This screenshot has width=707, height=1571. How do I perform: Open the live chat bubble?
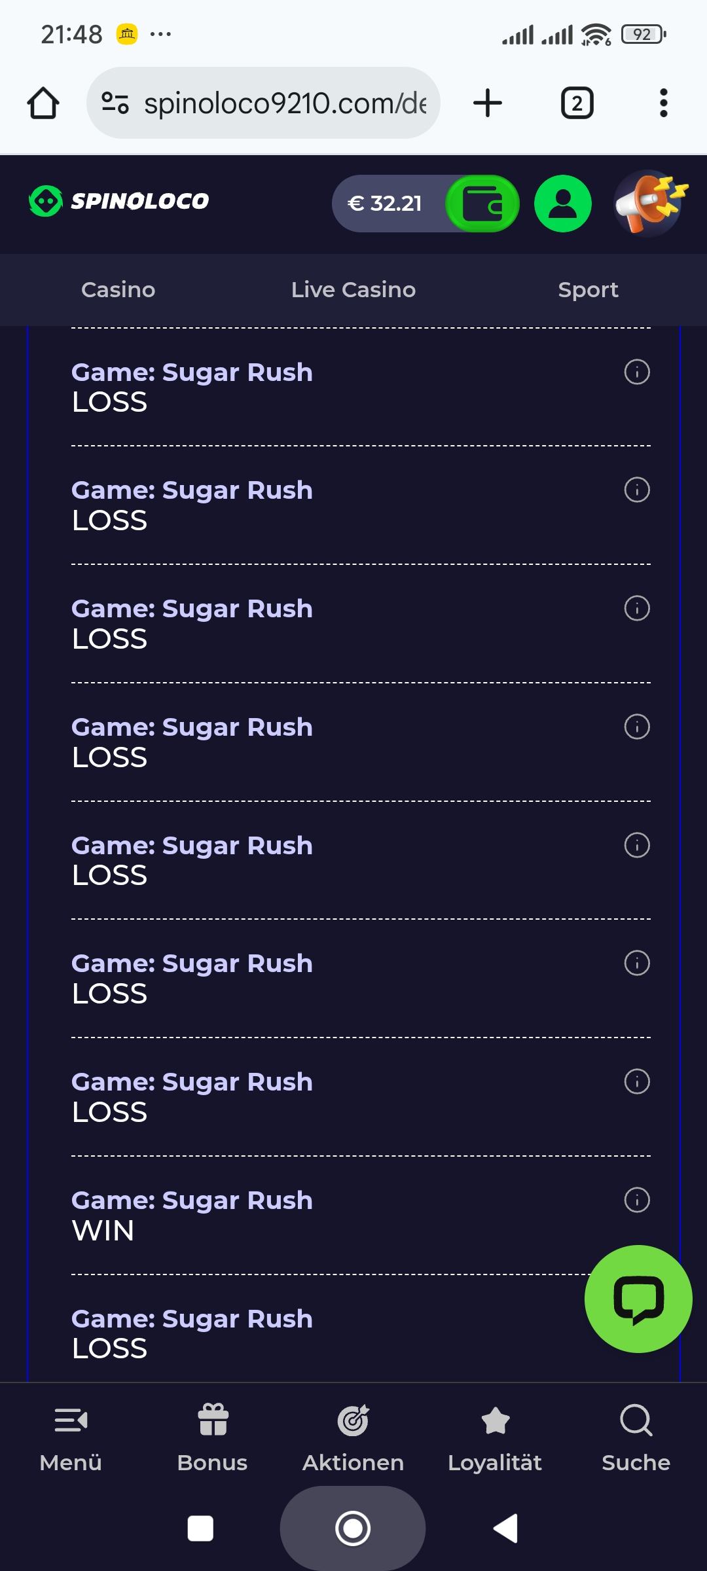click(638, 1299)
